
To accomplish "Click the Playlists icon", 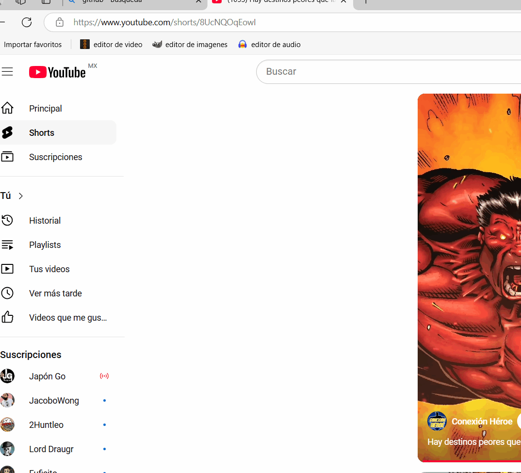I will (x=7, y=245).
